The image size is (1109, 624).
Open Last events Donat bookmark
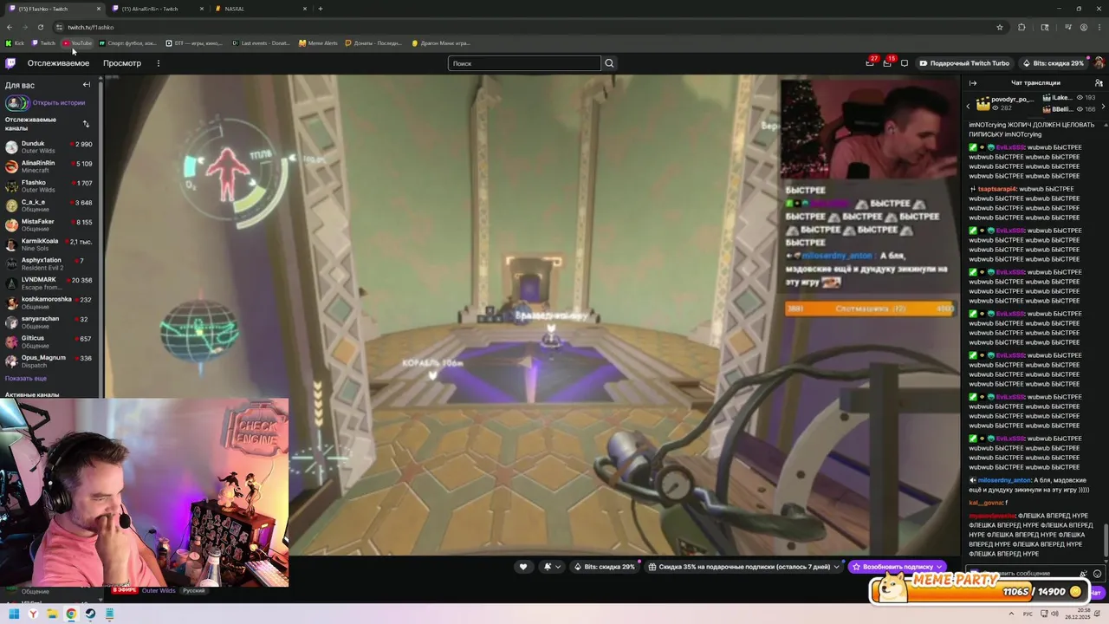click(x=262, y=43)
